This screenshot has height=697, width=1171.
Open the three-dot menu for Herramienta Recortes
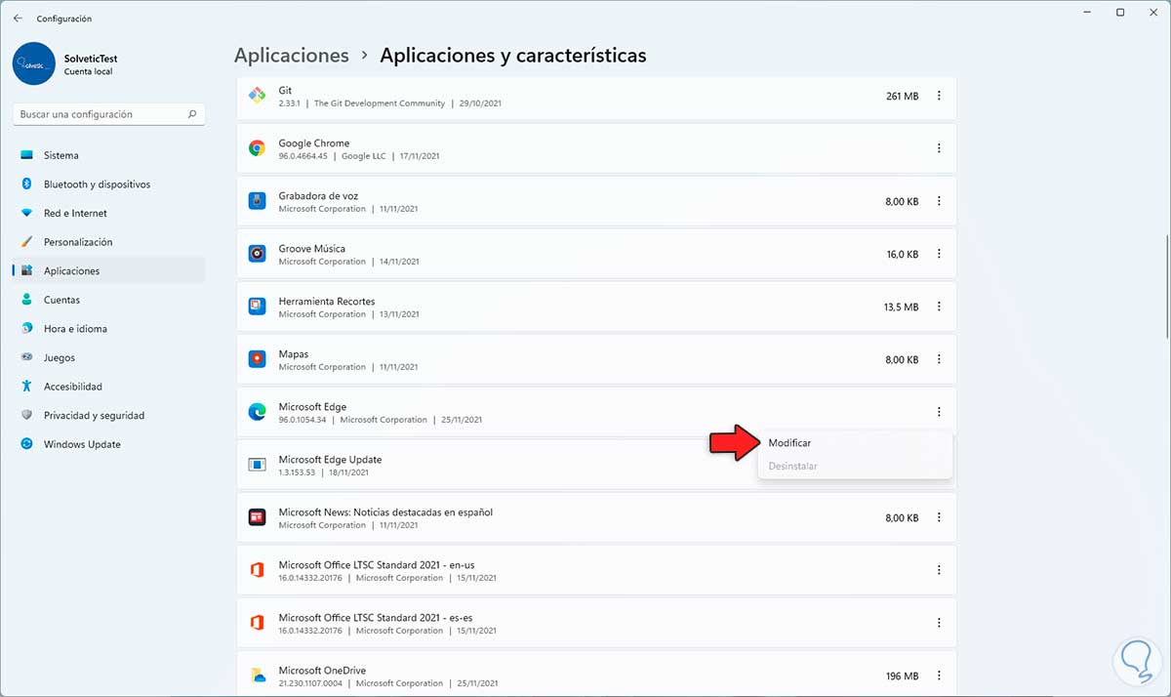pyautogui.click(x=939, y=307)
